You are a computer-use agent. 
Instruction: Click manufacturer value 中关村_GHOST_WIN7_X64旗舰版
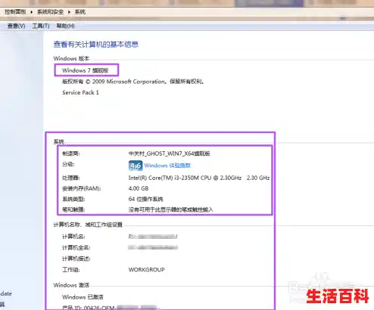[x=170, y=153]
